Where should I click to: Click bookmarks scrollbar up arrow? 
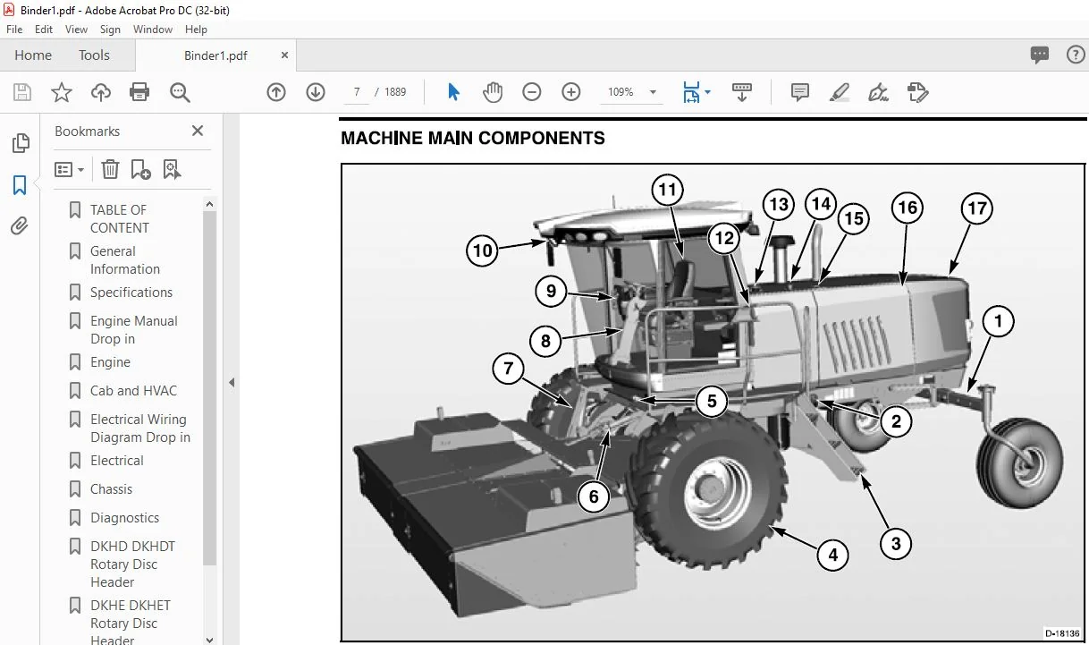coord(210,205)
